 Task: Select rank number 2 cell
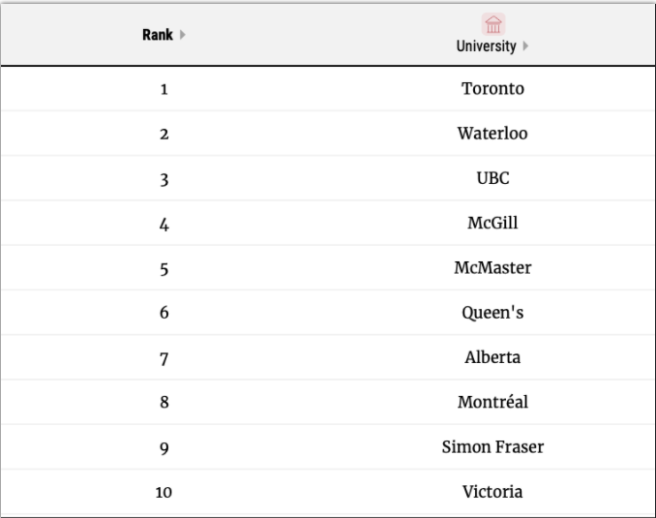164,135
